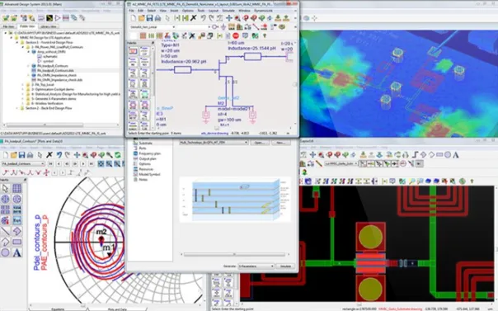
Task: Select circle shape tool in data display palette
Action: point(6,253)
